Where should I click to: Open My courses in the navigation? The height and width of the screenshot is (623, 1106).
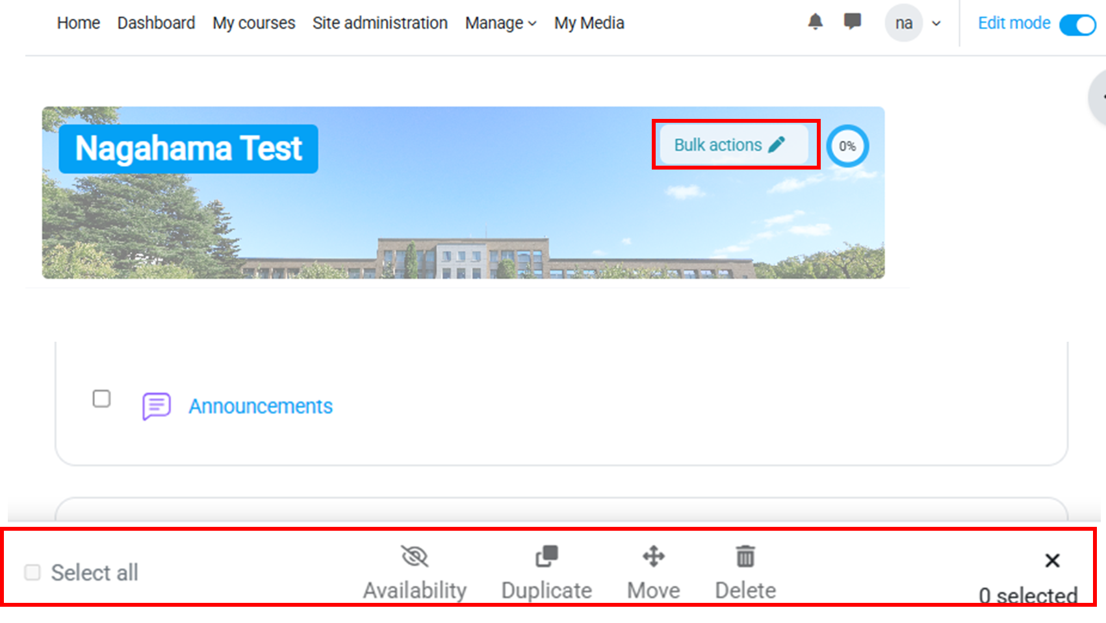point(253,23)
